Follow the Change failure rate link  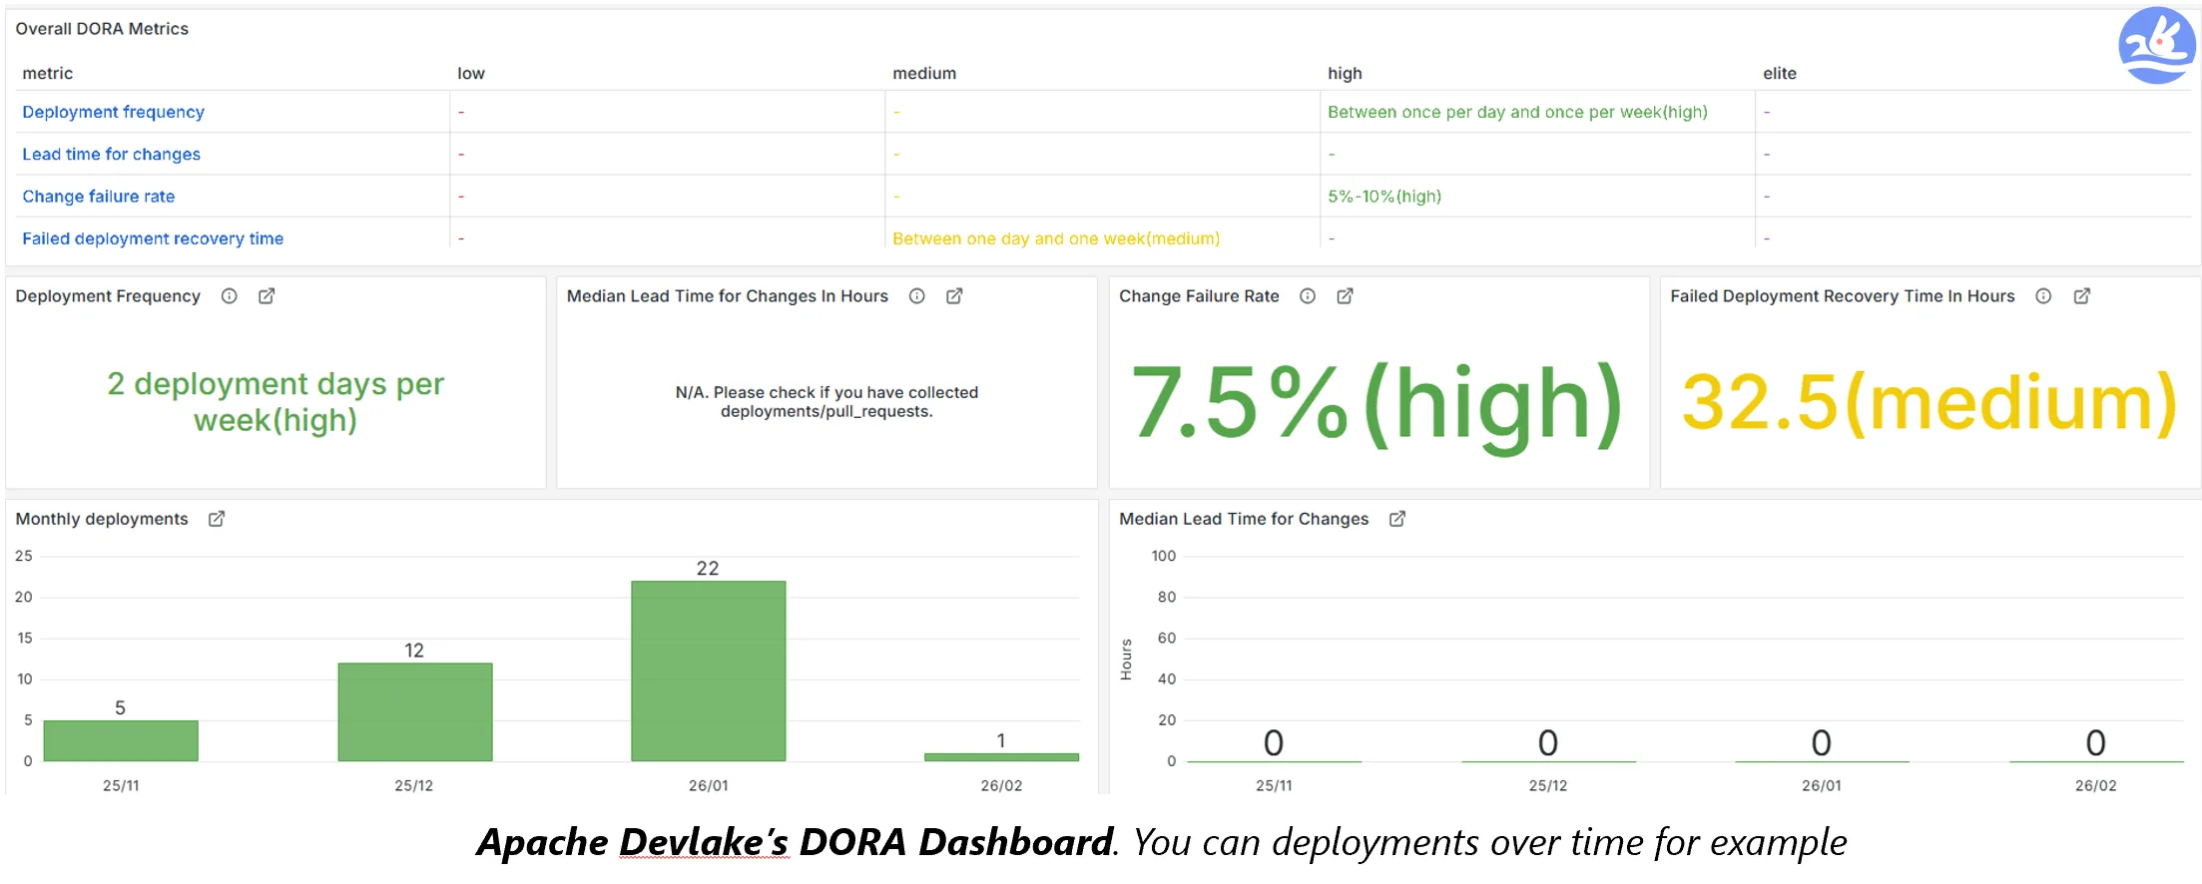(98, 197)
